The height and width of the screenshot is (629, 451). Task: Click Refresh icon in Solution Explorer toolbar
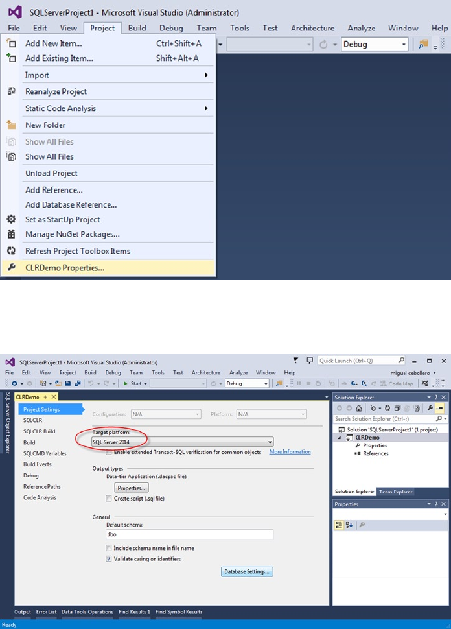click(x=387, y=408)
